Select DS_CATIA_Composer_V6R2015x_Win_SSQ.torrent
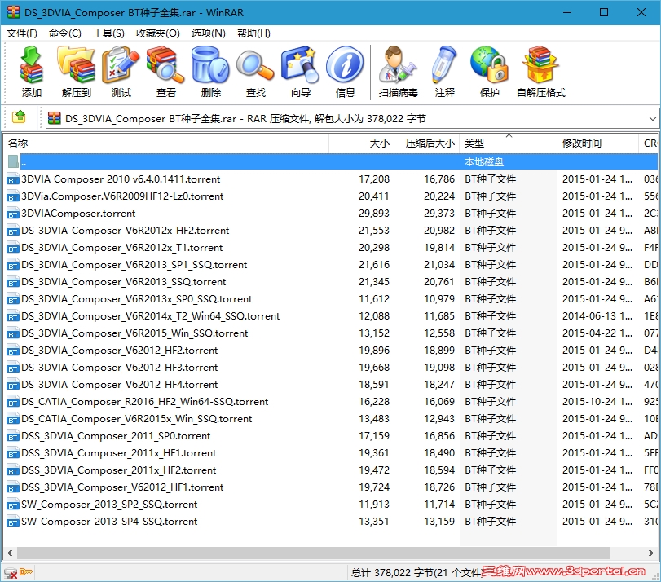The height and width of the screenshot is (582, 661). click(331, 419)
